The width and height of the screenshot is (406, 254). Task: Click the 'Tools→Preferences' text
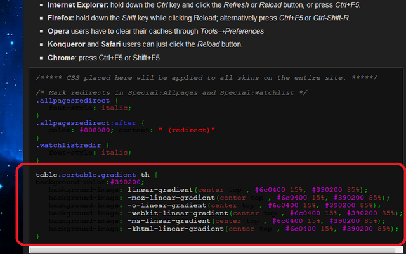coord(232,31)
